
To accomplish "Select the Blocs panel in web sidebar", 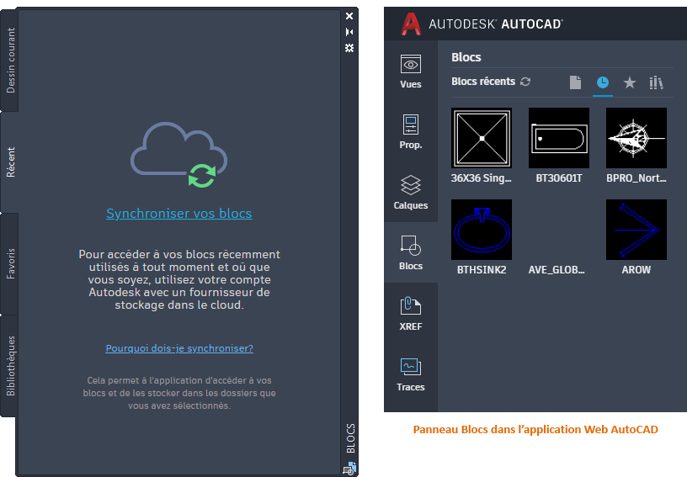I will pyautogui.click(x=411, y=253).
